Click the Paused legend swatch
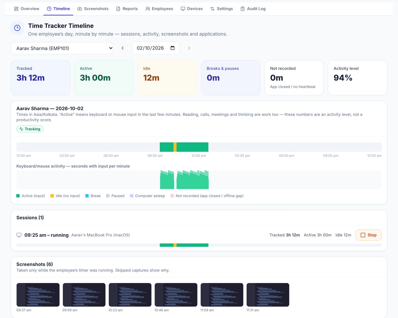 (x=108, y=196)
